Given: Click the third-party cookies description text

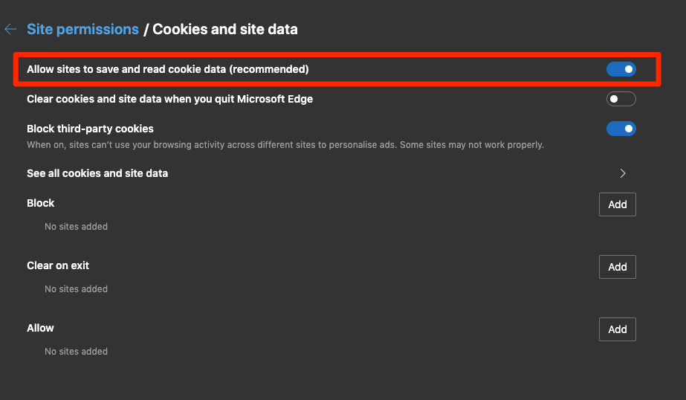Looking at the screenshot, I should click(x=285, y=145).
